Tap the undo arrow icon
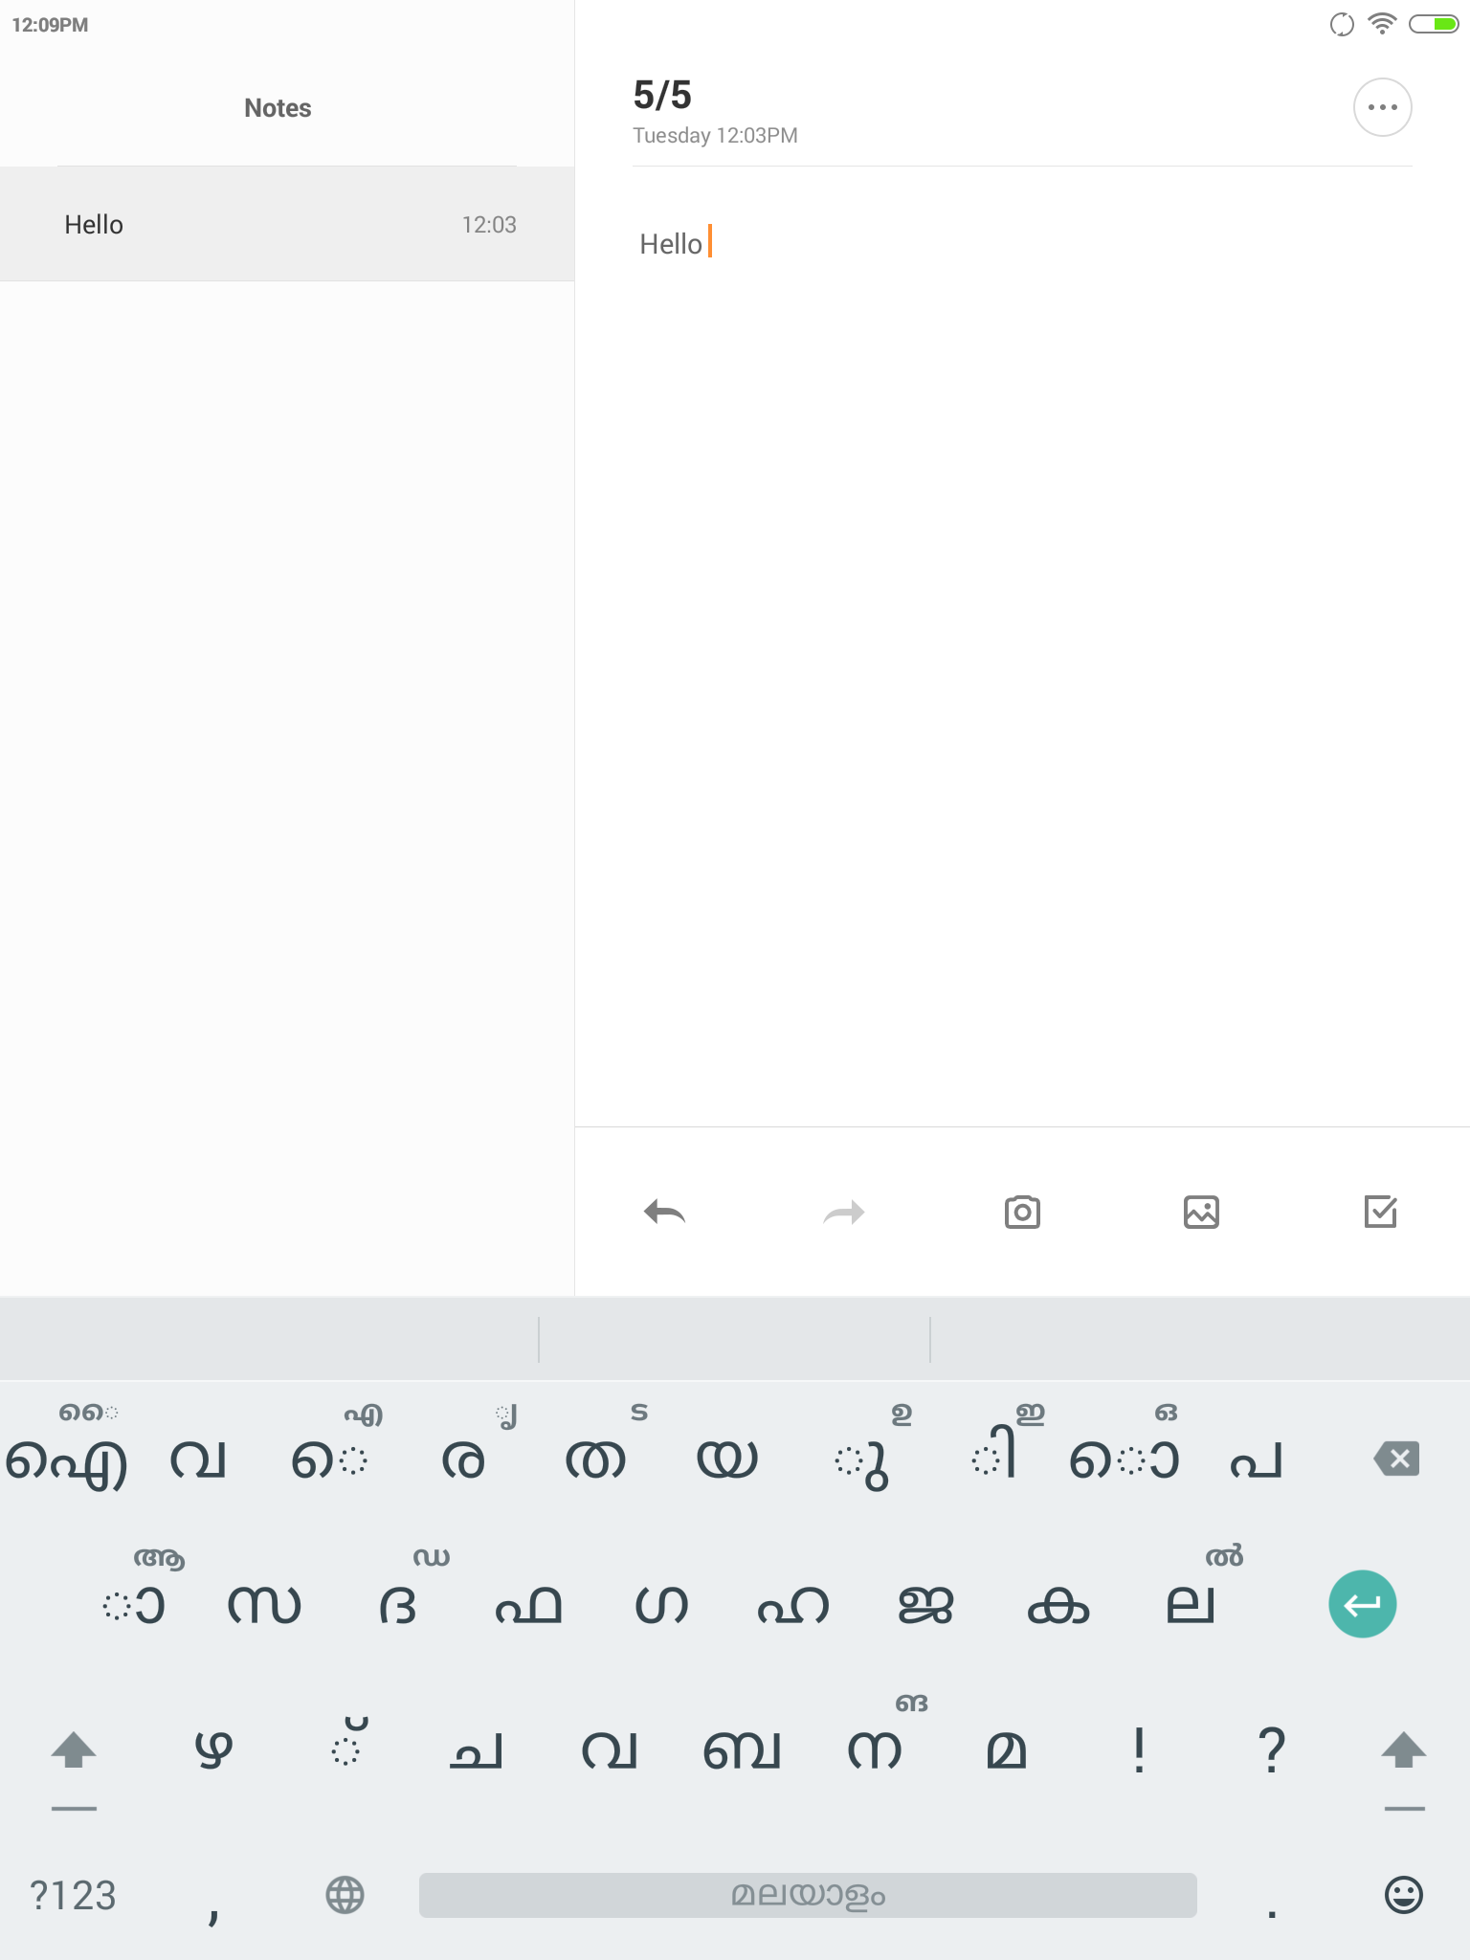Screen dimensions: 1470x1960 [665, 1213]
